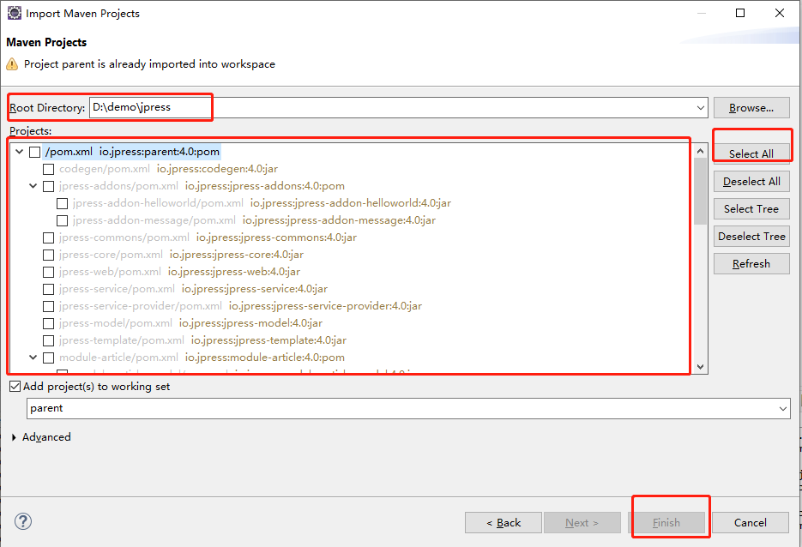Screen dimensions: 802x547
Task: Select the 'jpress-addon-message/pom.xml' row text
Action: (254, 220)
